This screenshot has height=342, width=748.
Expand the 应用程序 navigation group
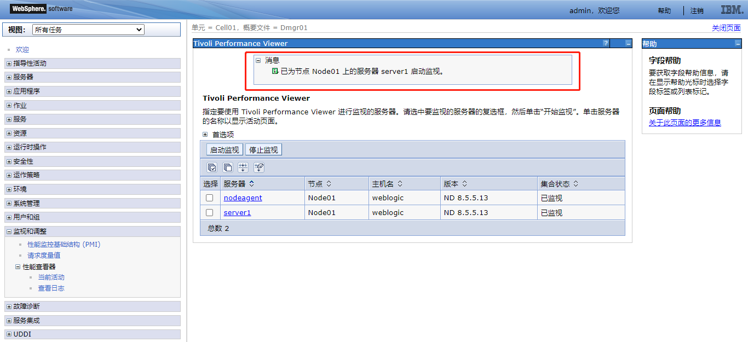pos(9,91)
